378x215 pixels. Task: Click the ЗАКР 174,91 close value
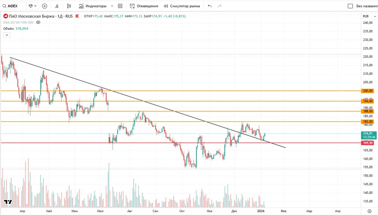(153, 16)
